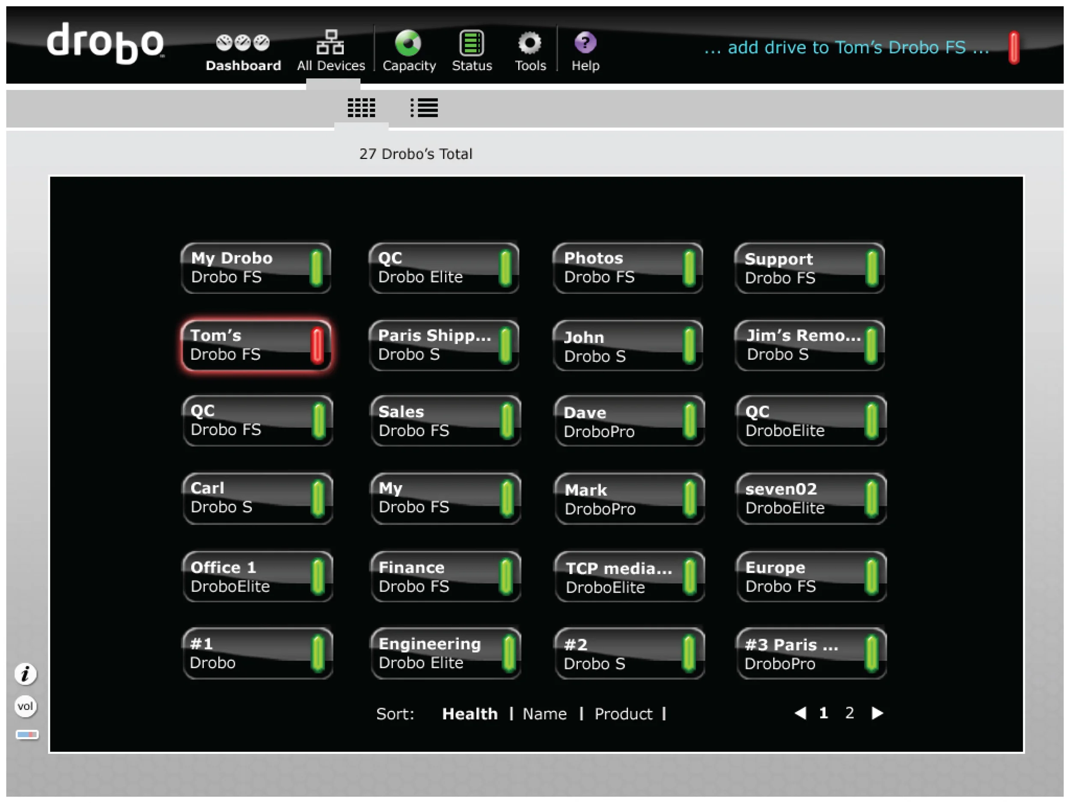Open #2 Drobo S tile
1070x803 pixels.
click(x=629, y=654)
